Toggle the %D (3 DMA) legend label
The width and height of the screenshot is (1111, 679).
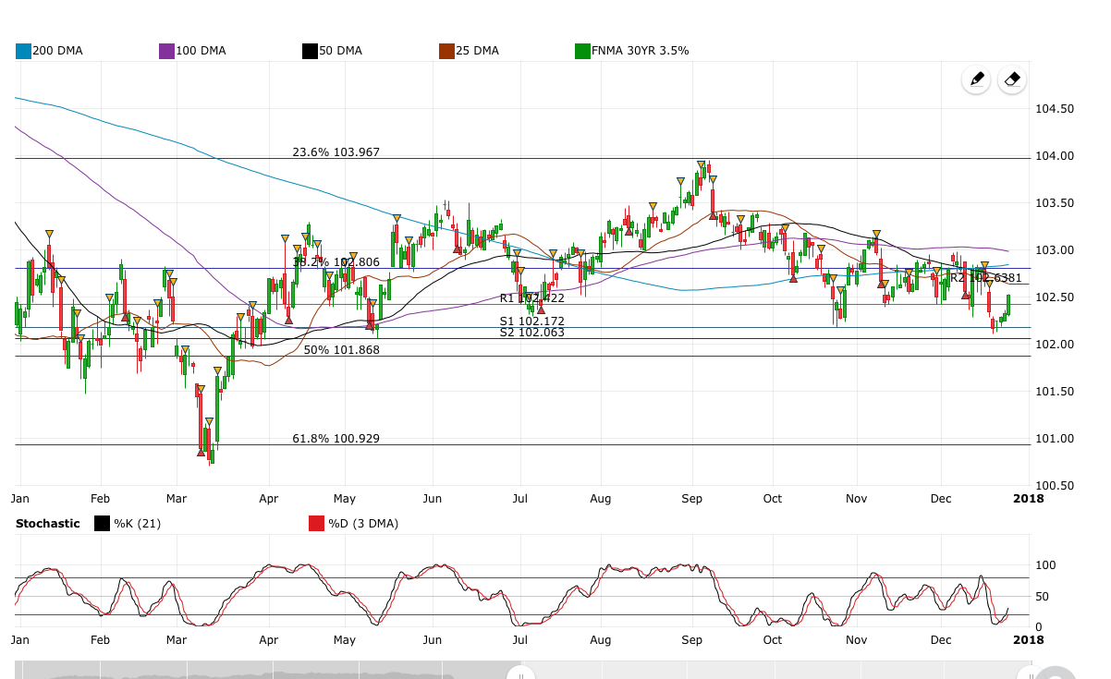pyautogui.click(x=363, y=524)
